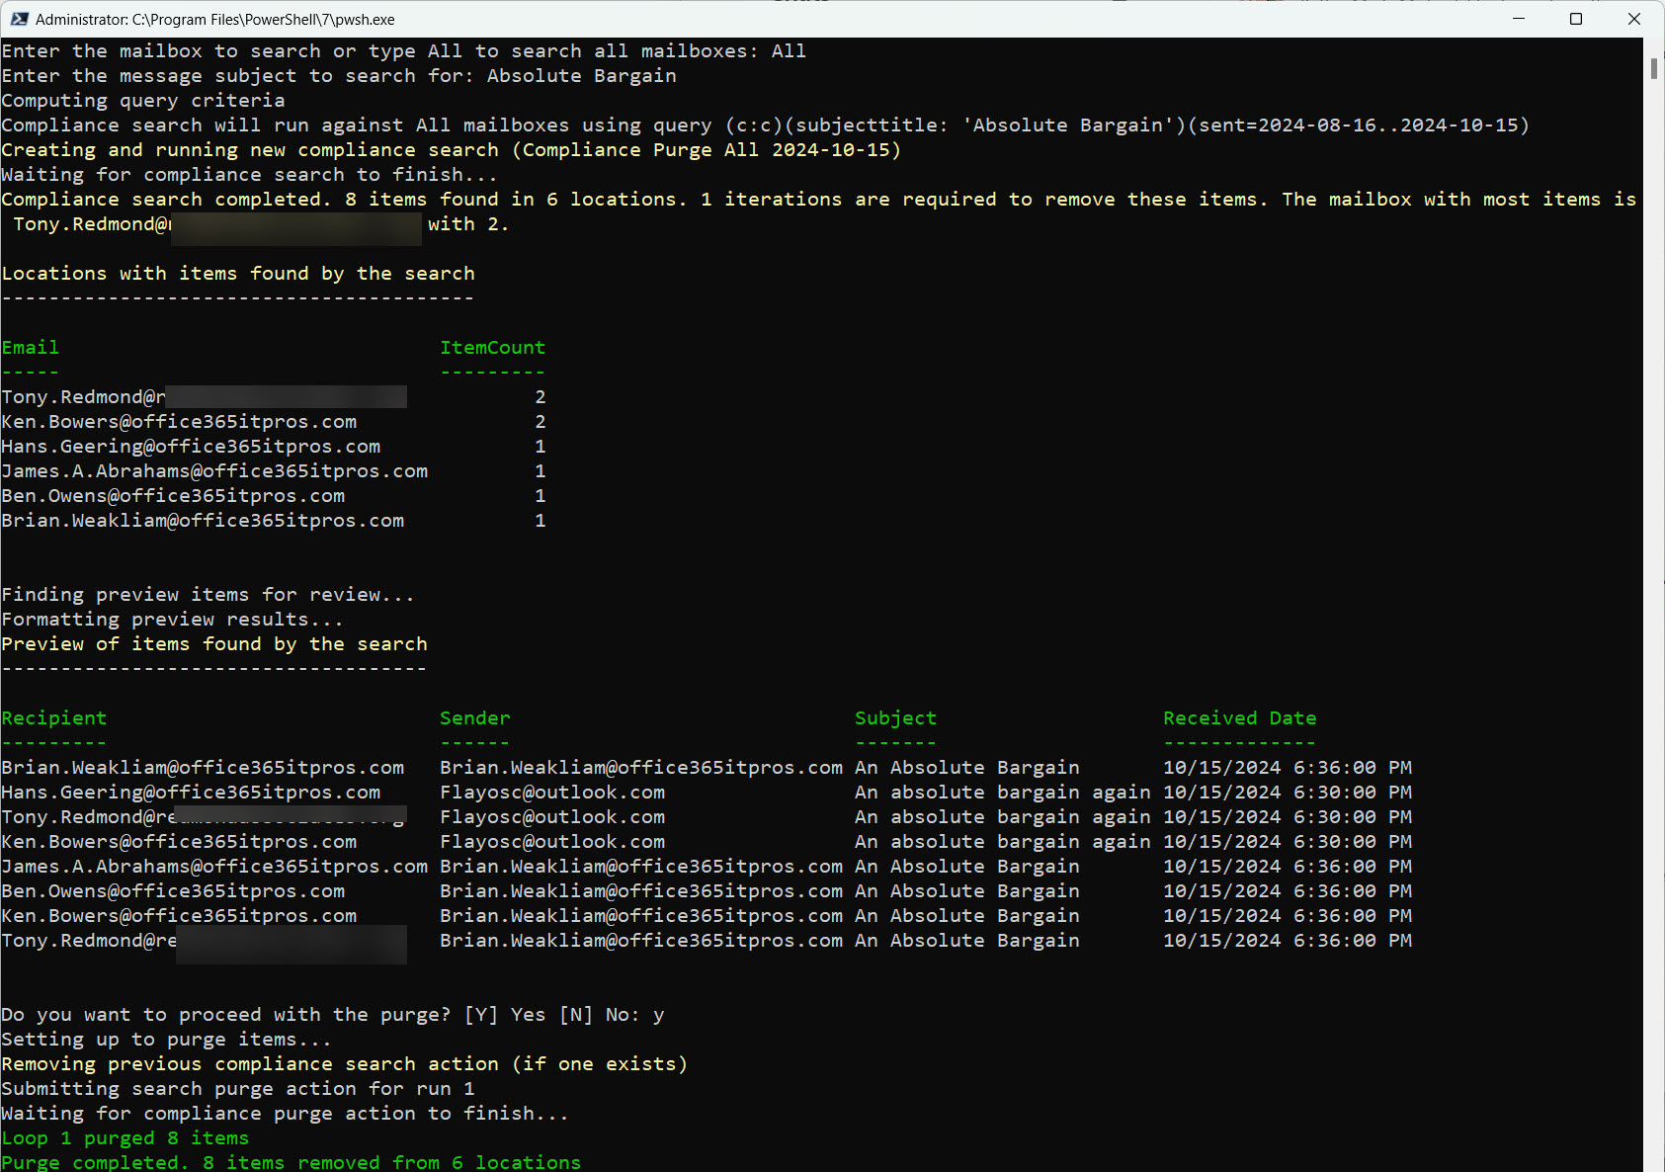Click the ItemCount column header
The width and height of the screenshot is (1665, 1172).
pos(492,347)
